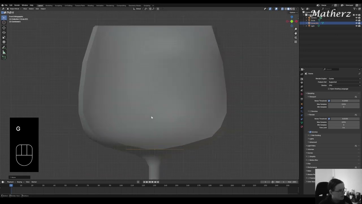Open the File menu
The width and height of the screenshot is (362, 204).
pos(6,5)
